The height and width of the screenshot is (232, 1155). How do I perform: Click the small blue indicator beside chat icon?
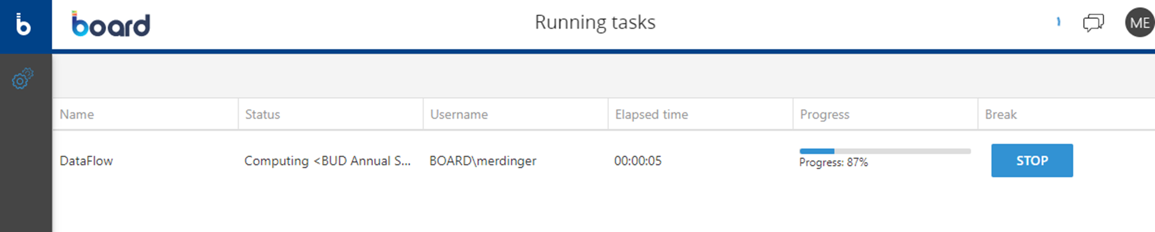click(x=1059, y=22)
